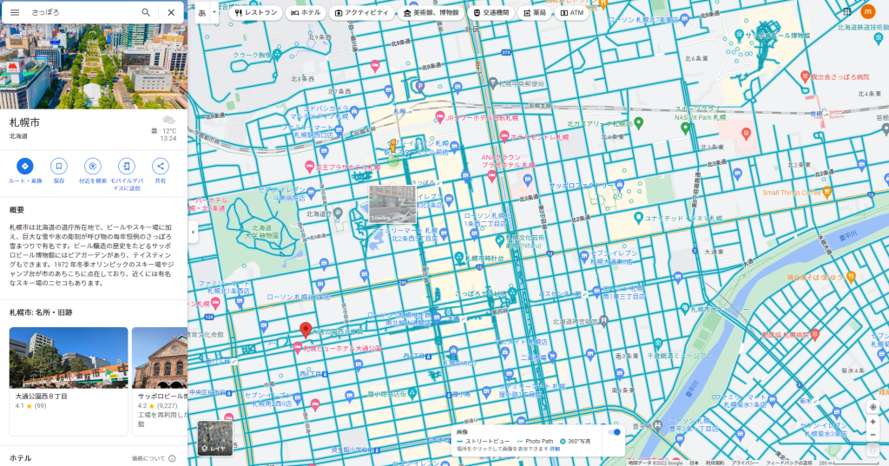Screen dimensions: 889x466
Task: Click the Street View preview thumbnail on map
Action: (x=392, y=204)
